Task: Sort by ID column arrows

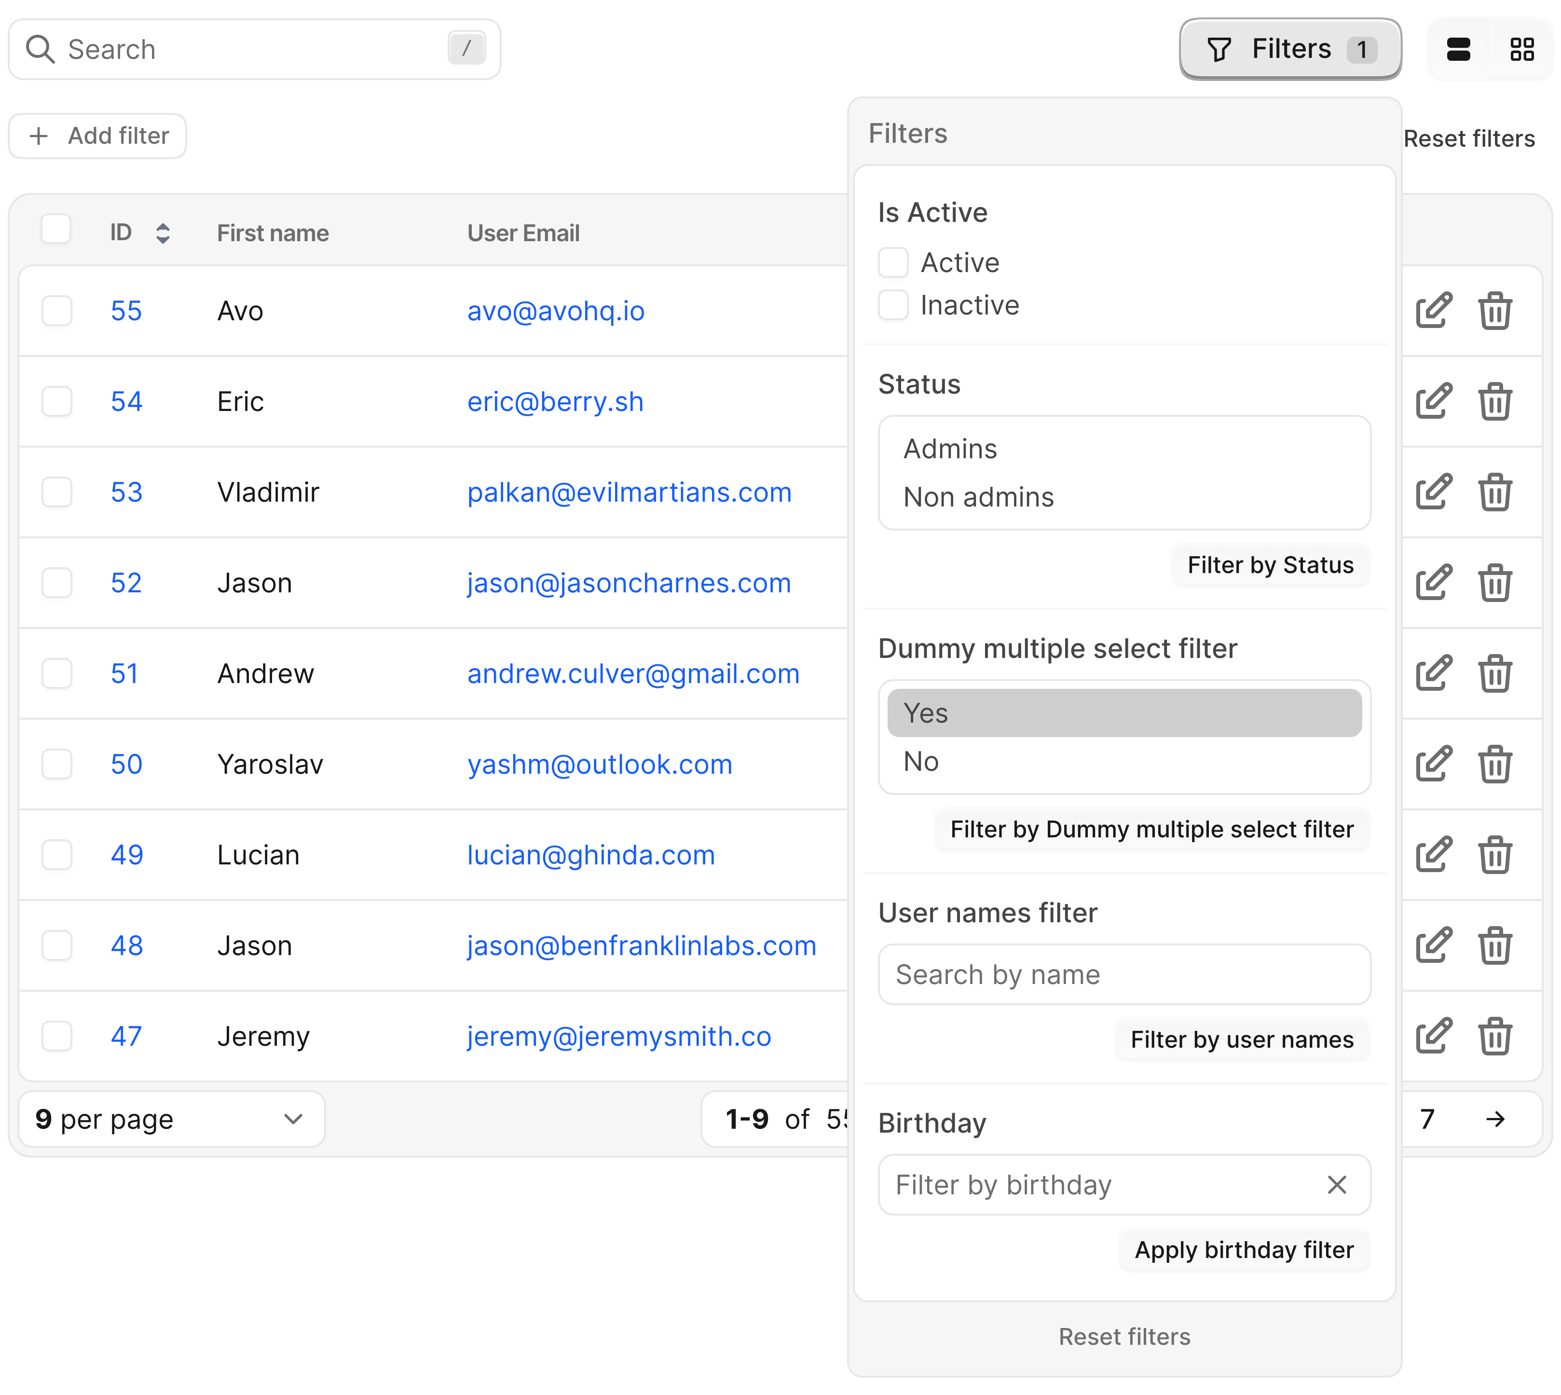Action: 163,233
